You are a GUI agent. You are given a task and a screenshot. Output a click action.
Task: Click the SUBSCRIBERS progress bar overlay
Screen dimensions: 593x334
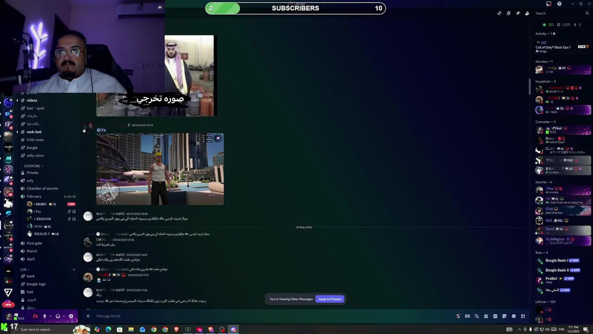tap(295, 8)
